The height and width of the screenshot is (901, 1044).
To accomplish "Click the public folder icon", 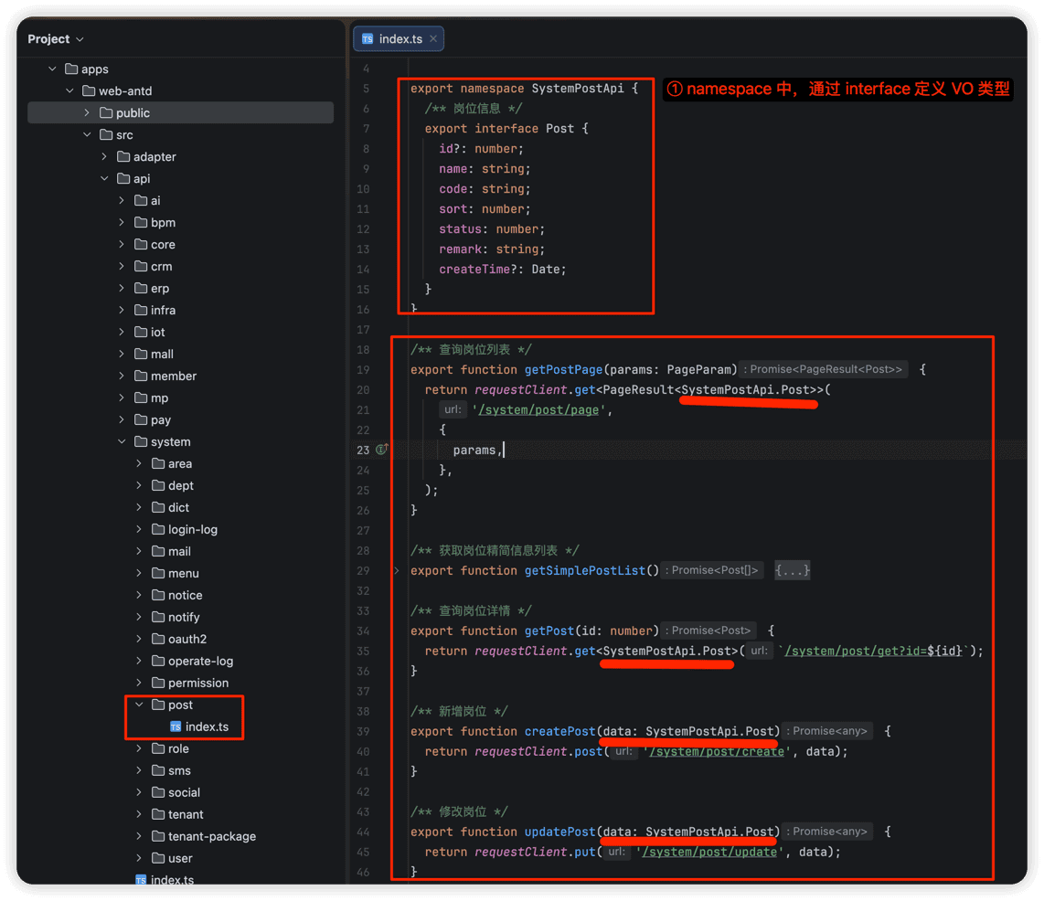I will tap(106, 112).
